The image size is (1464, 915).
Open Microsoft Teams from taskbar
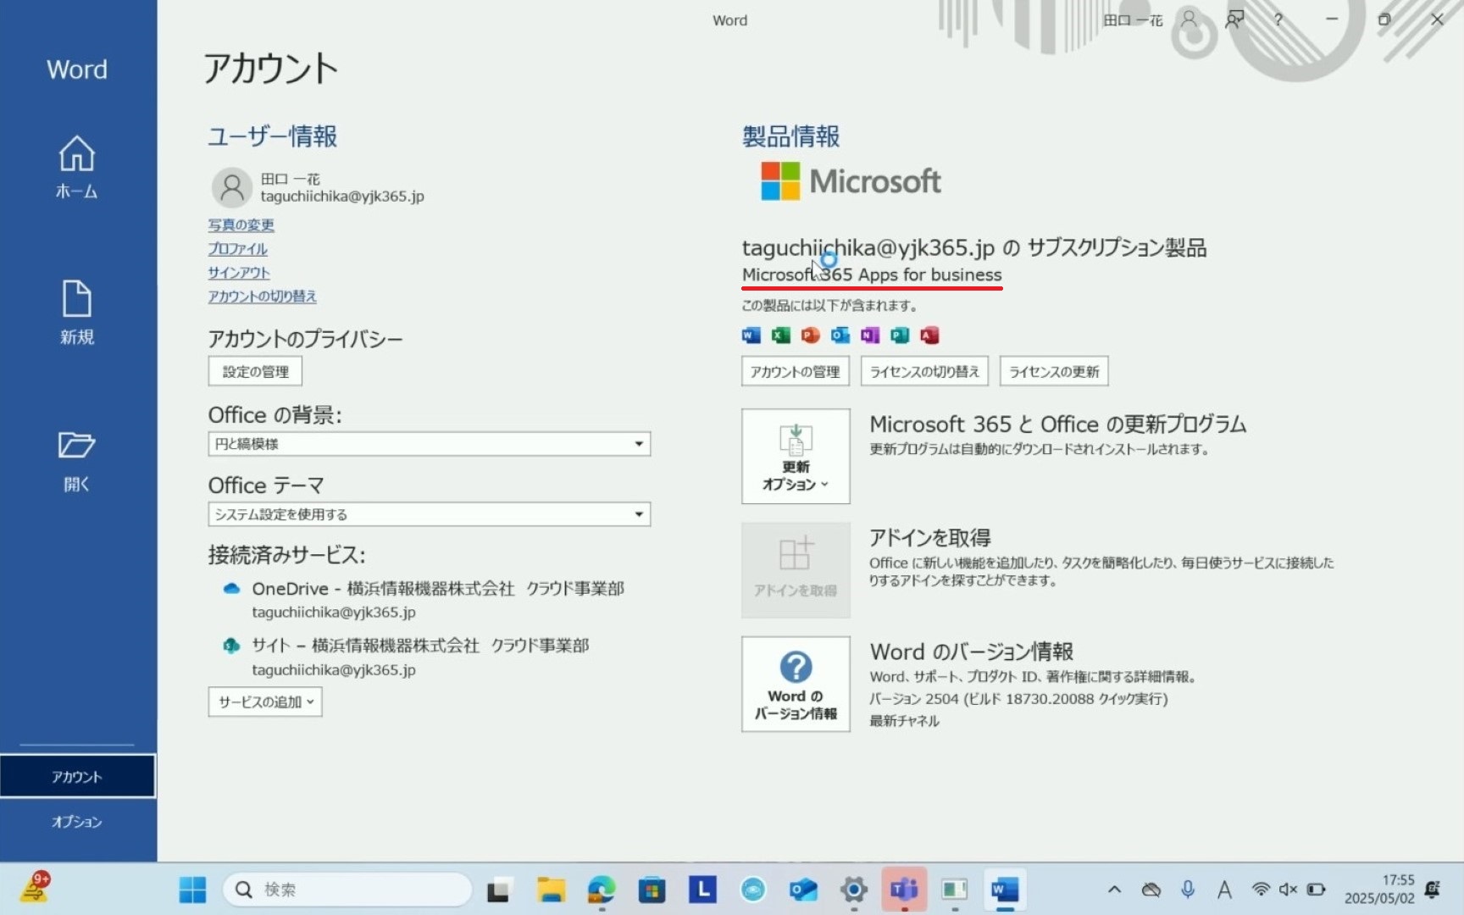904,890
